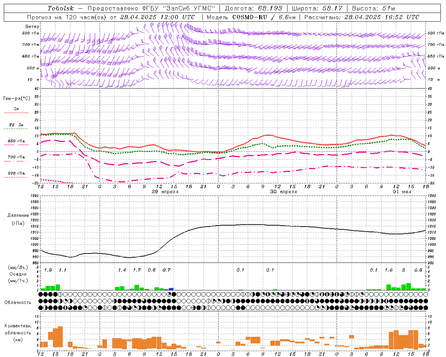Click the 'Высота: 51м' elevation value
The image size is (446, 357).
coord(374,8)
